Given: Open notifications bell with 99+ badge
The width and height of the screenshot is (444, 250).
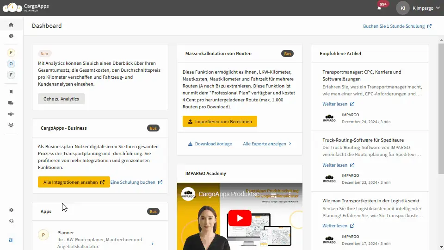Looking at the screenshot, I should point(379,8).
